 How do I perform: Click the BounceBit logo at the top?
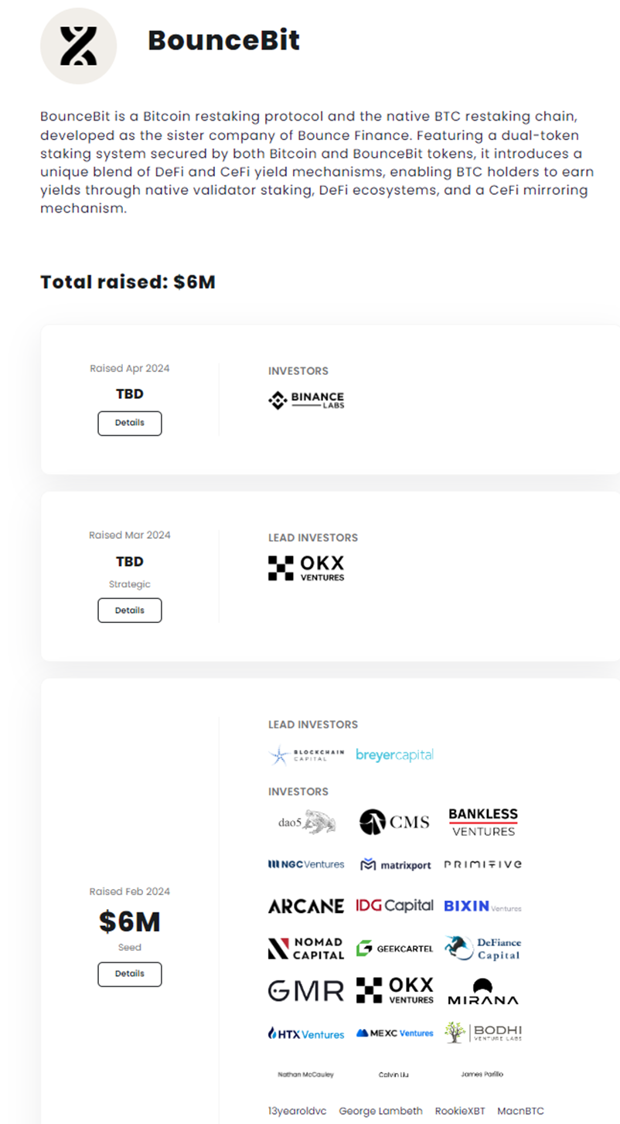point(78,46)
